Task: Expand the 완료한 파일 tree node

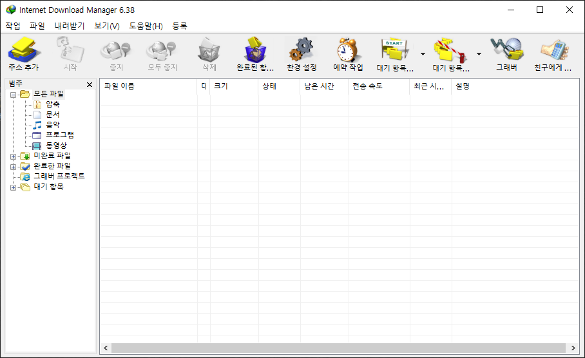Action: pyautogui.click(x=13, y=167)
